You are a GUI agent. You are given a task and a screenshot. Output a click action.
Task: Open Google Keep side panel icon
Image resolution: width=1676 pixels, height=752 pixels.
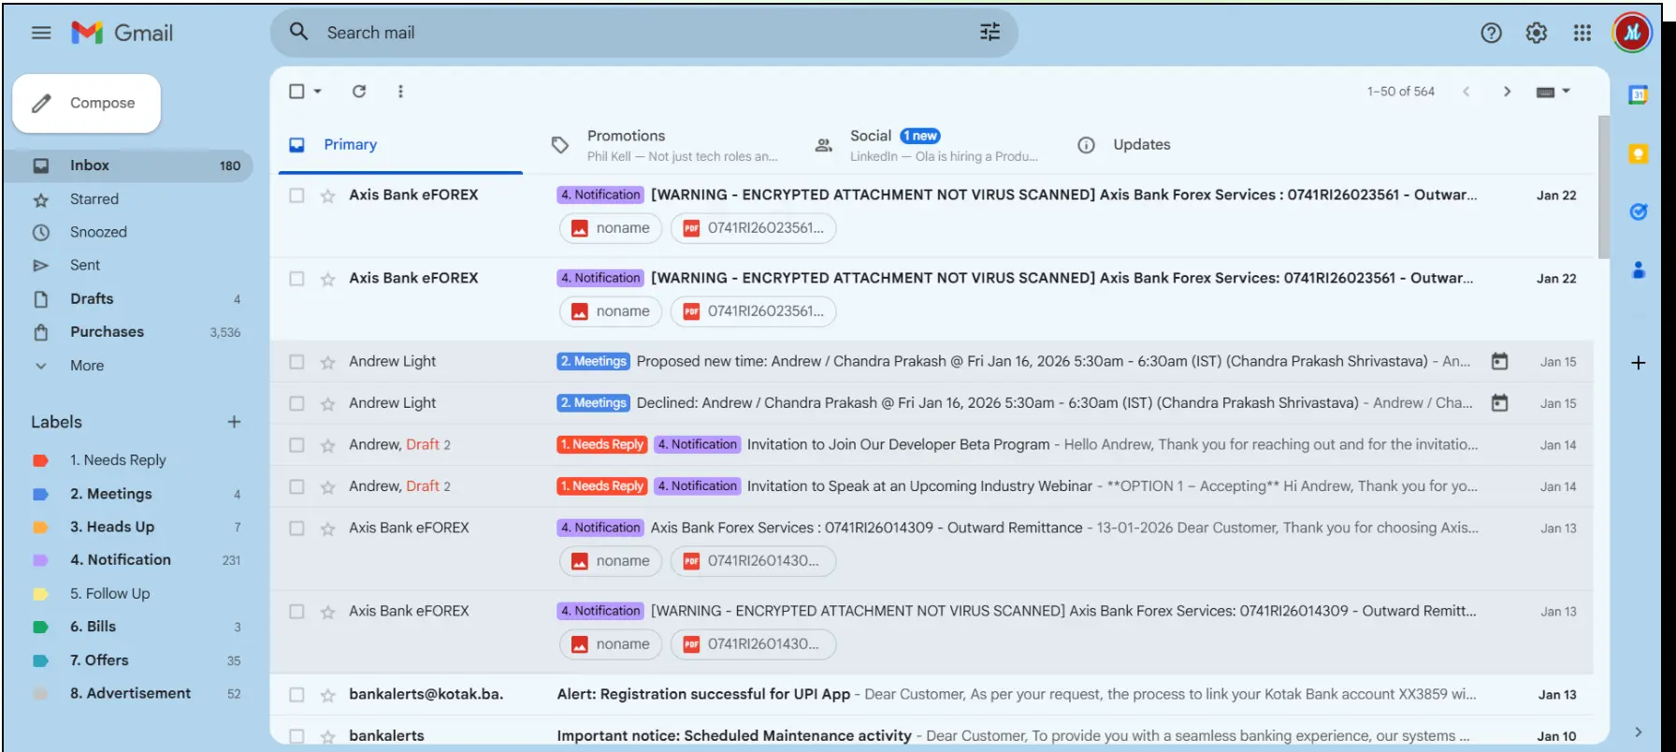point(1639,153)
